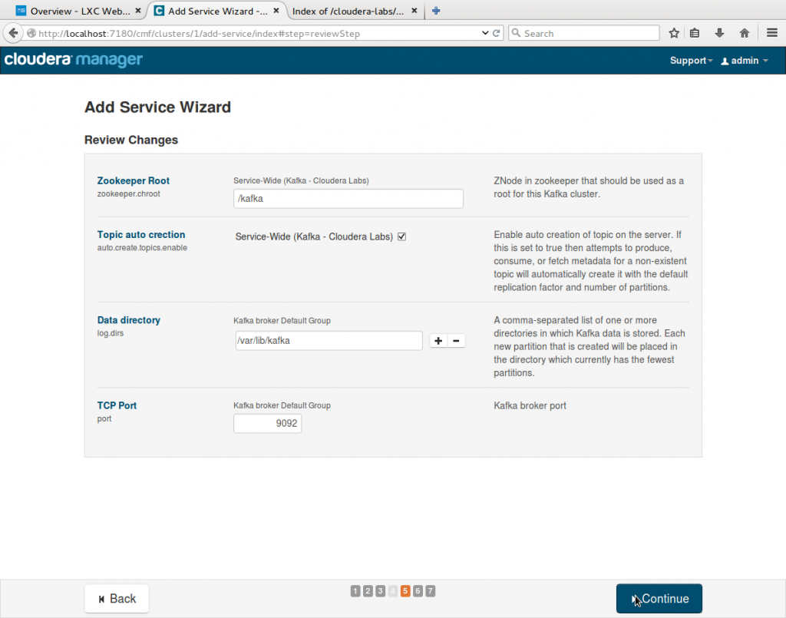Bookmark this page with the star icon

(x=674, y=33)
